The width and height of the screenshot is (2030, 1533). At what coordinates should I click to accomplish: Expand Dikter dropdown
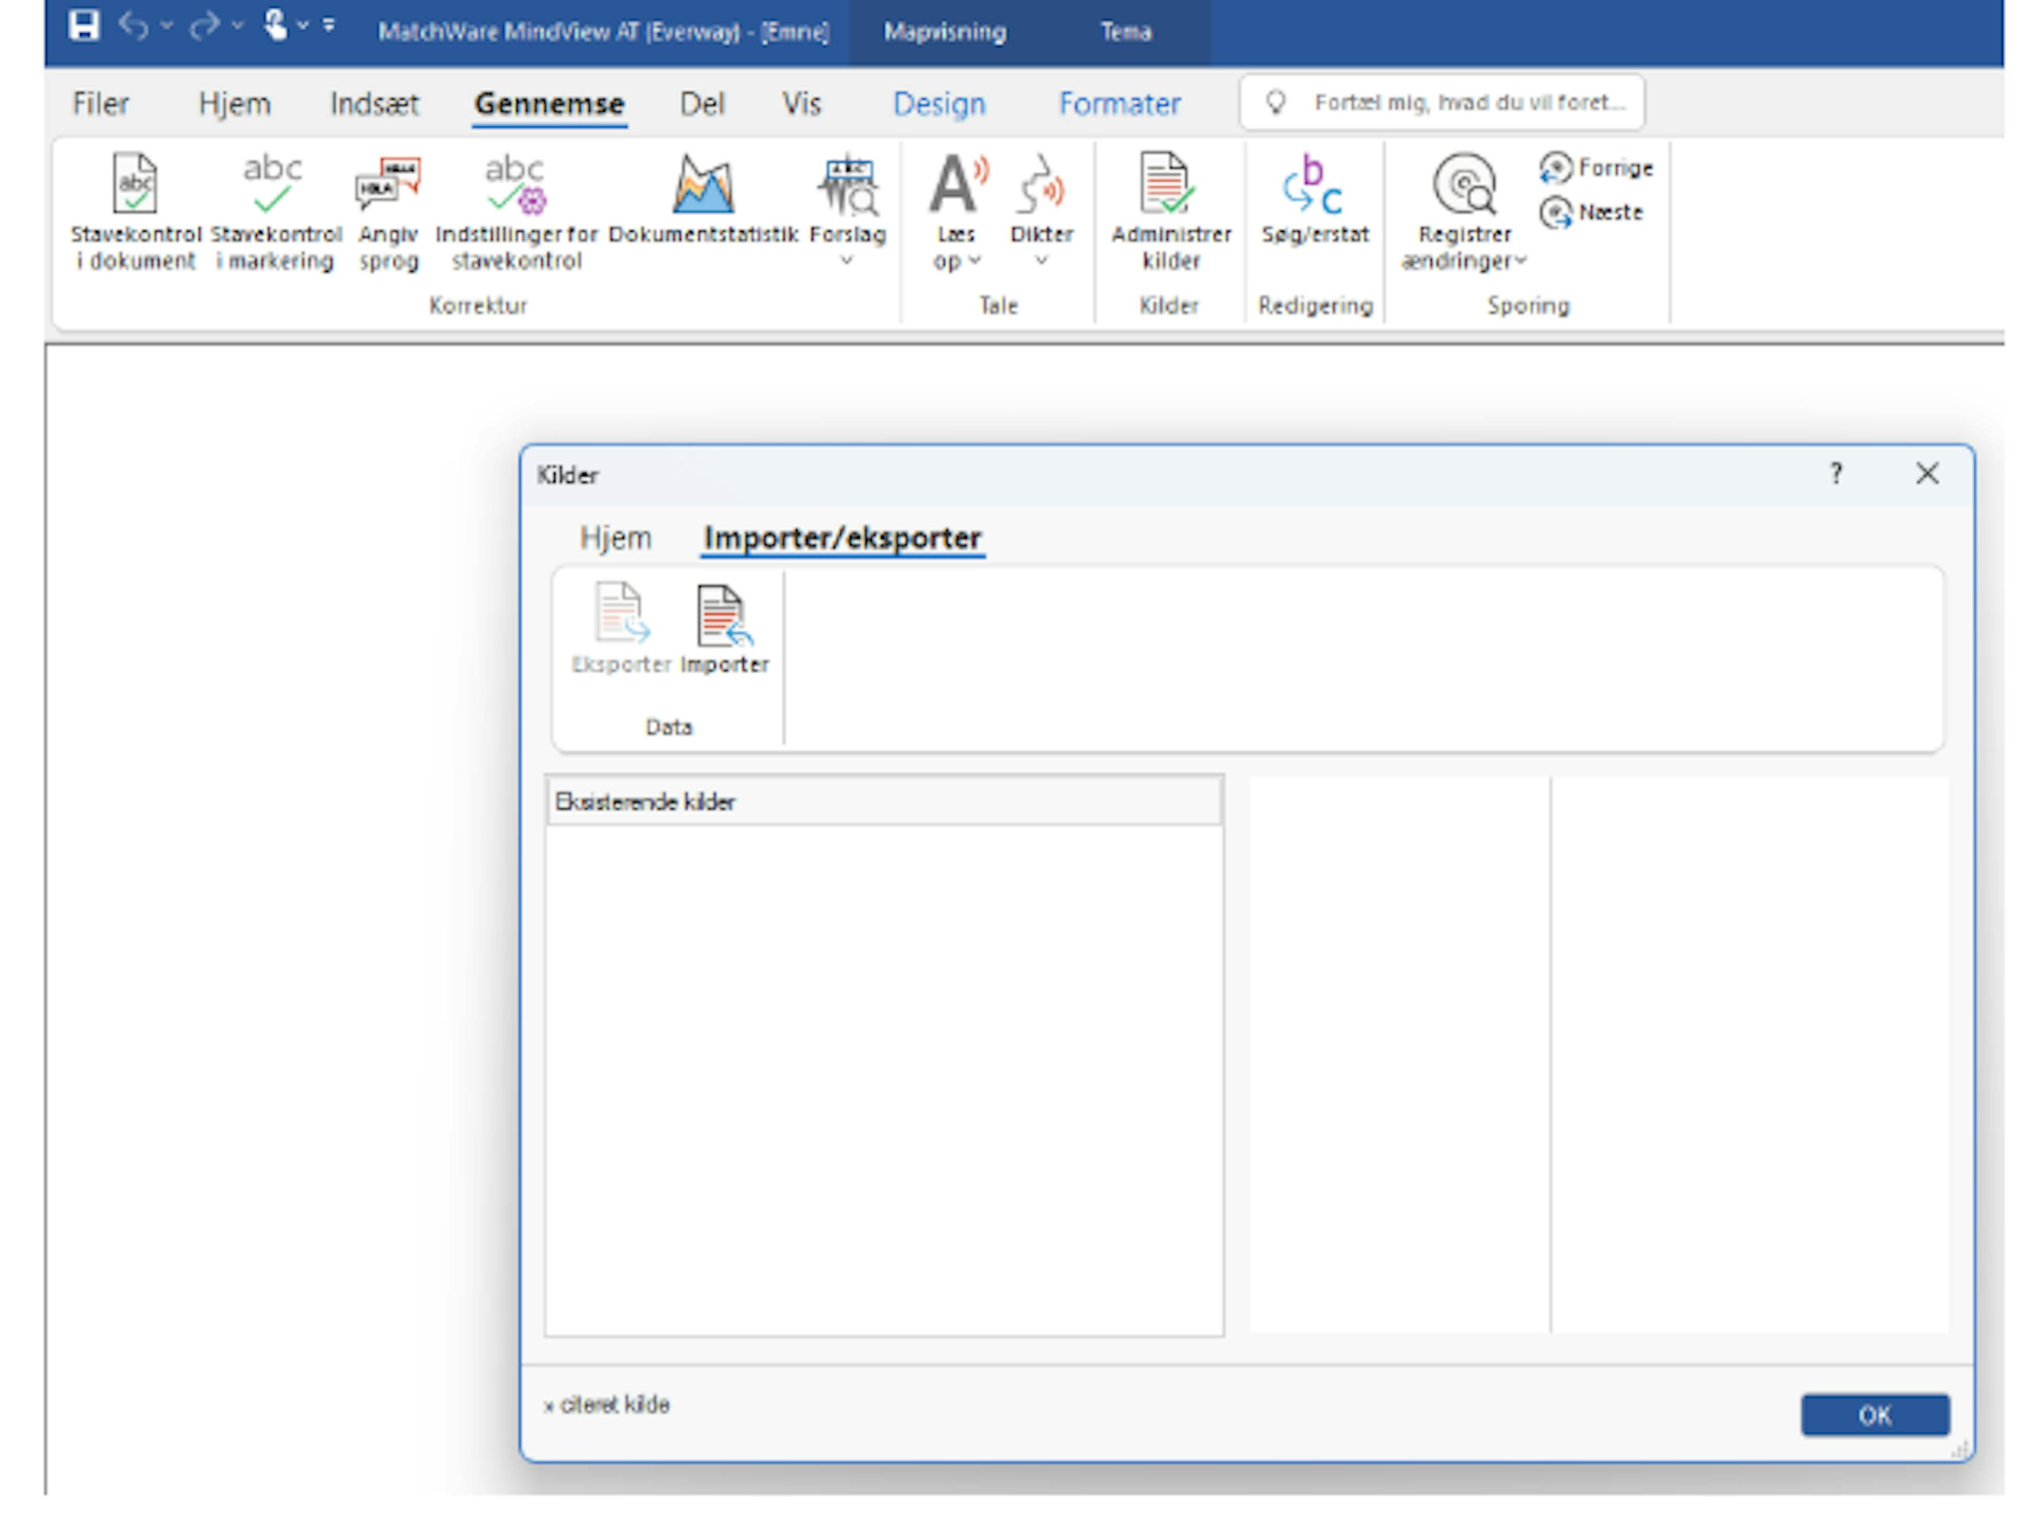click(x=1041, y=261)
